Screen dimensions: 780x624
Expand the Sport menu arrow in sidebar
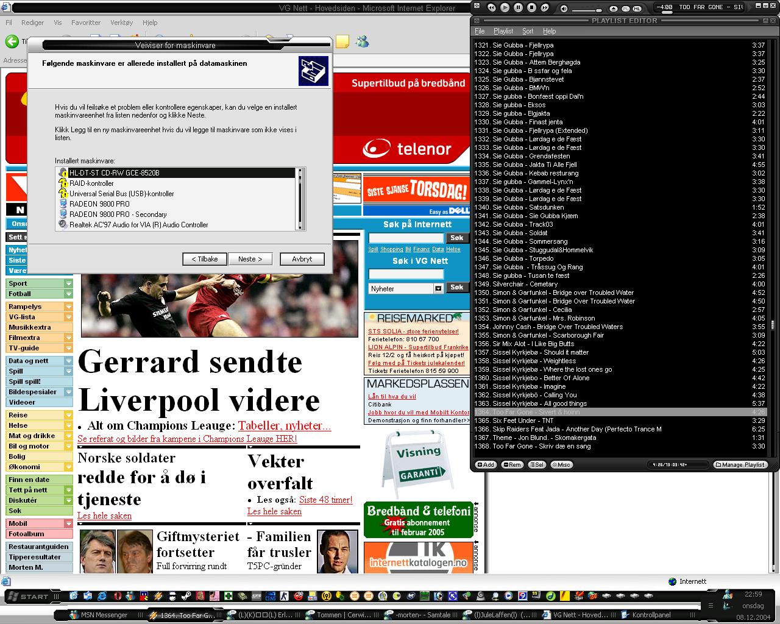tap(68, 283)
